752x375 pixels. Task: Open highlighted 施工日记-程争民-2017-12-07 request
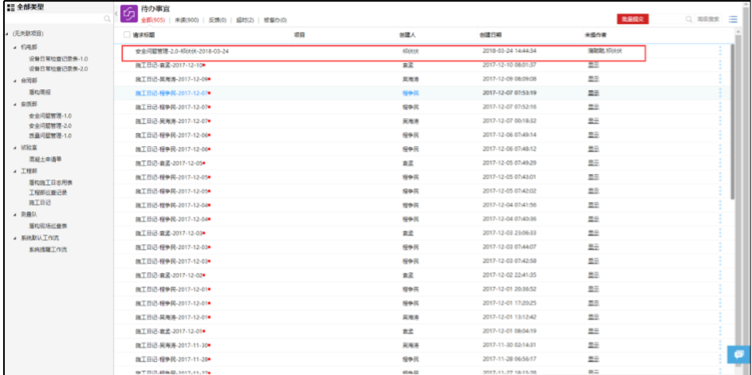click(x=171, y=93)
